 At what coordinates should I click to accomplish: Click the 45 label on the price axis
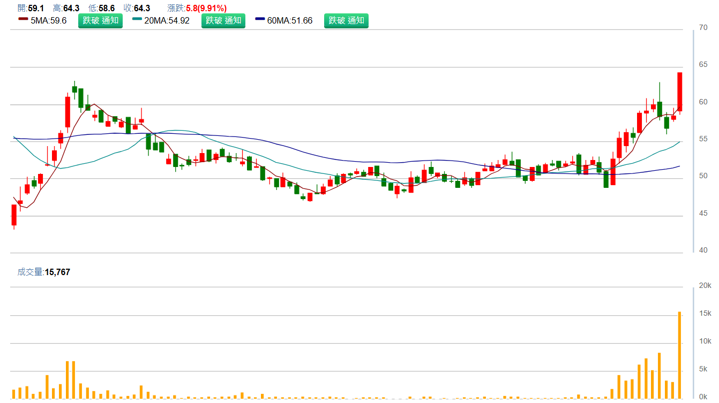[x=703, y=213]
